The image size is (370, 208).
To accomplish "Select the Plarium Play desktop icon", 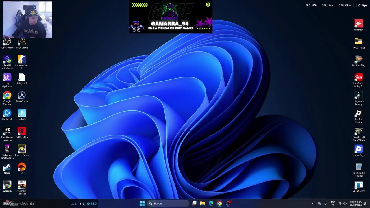I will (359, 61).
